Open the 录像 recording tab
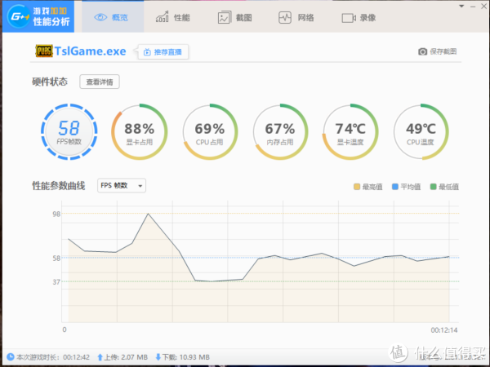This screenshot has height=367, width=490. [359, 18]
